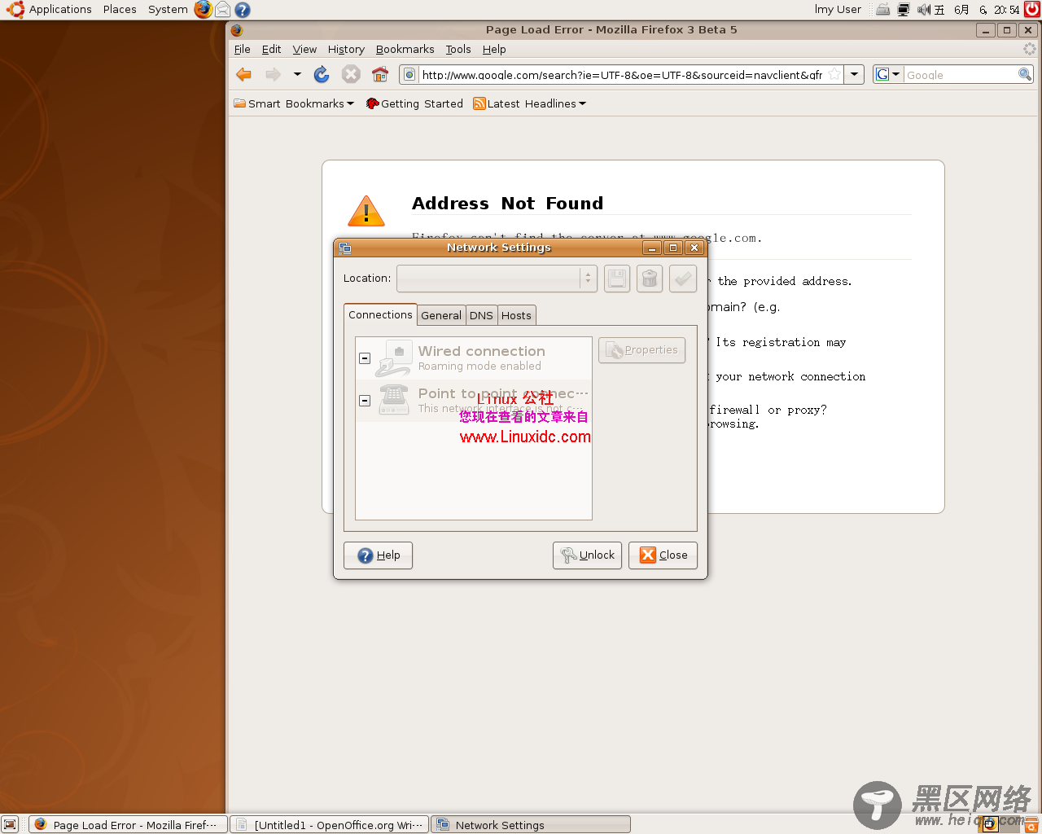Viewport: 1042px width, 834px height.
Task: Click the Google search input box
Action: (961, 75)
